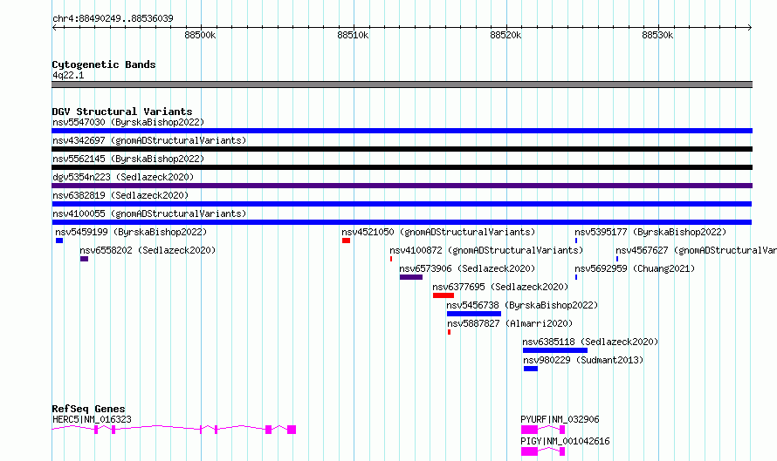Screen dimensions: 777x461
Task: Click the nsv4342697 (gnomADStructuralVariants) label
Action: (x=149, y=140)
